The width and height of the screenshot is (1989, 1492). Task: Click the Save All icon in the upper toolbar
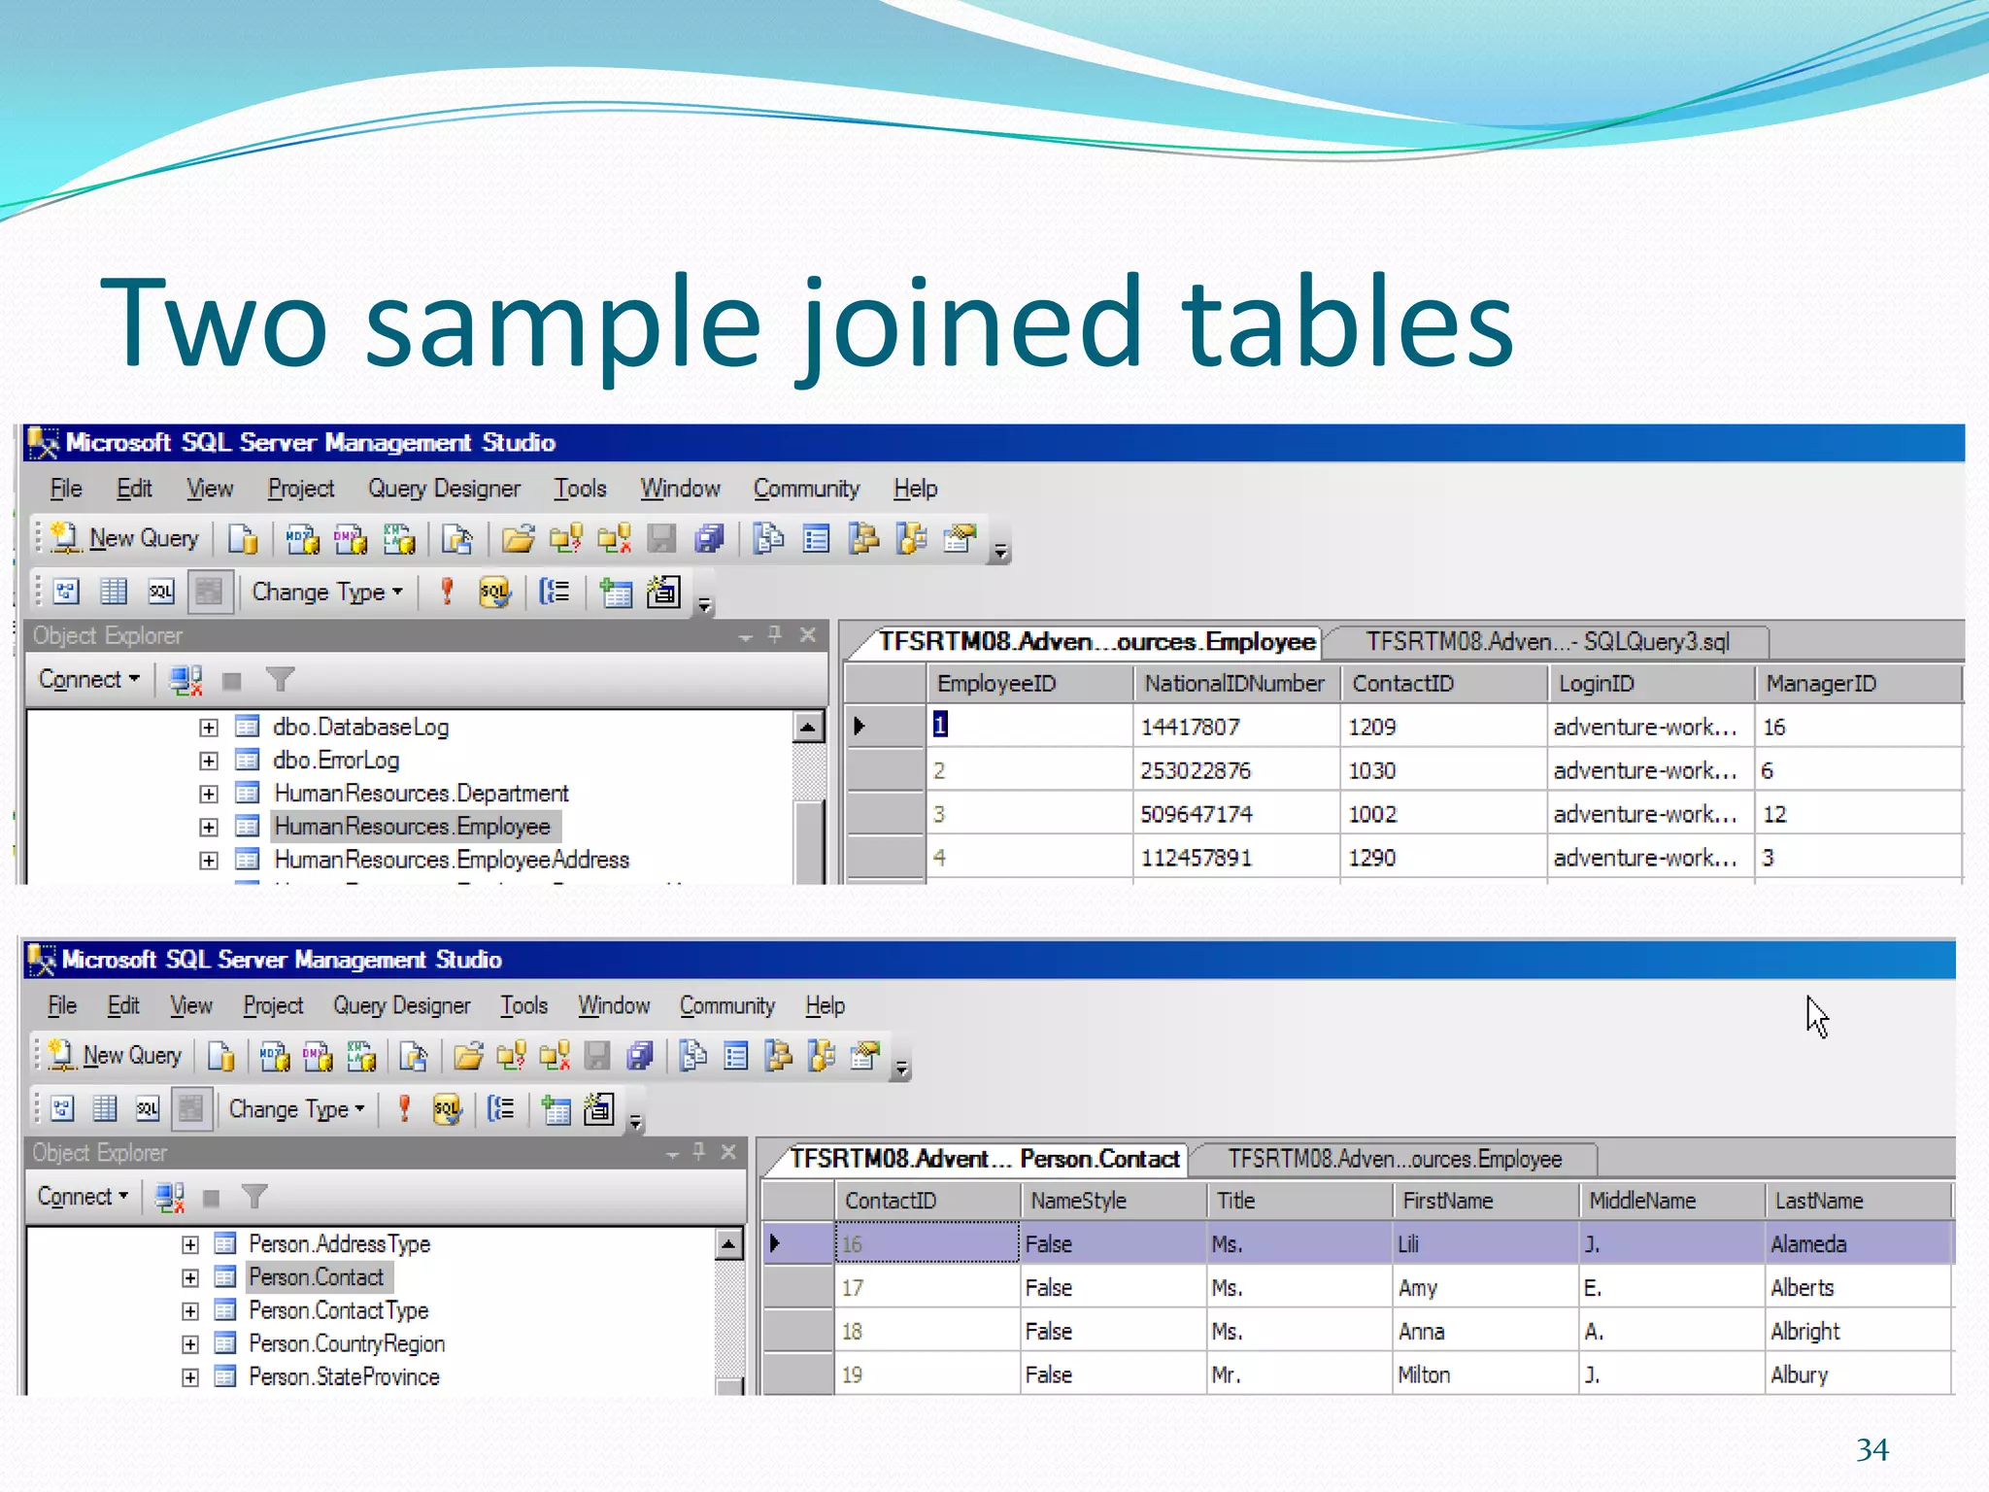710,538
